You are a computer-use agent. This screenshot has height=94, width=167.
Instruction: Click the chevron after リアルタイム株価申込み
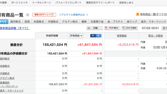[87, 15]
